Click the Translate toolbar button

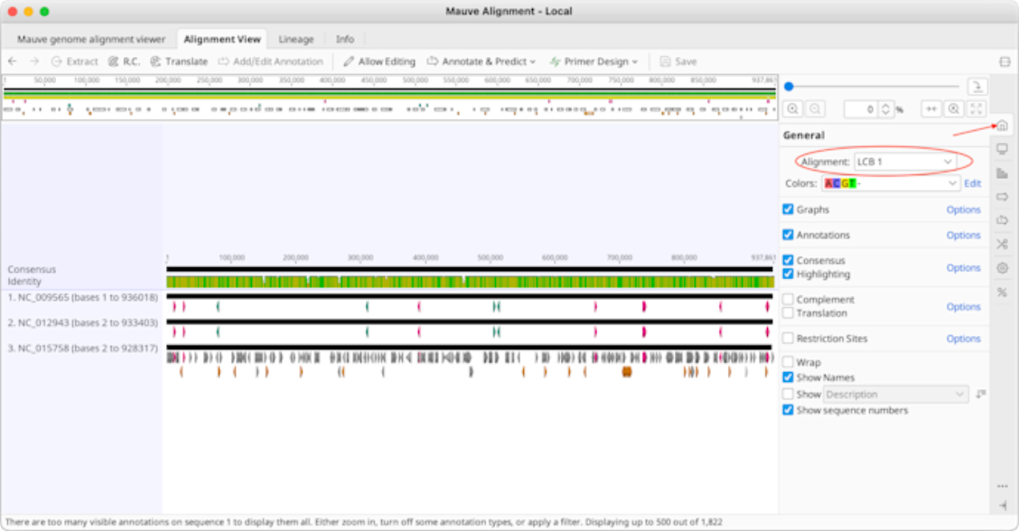click(179, 61)
